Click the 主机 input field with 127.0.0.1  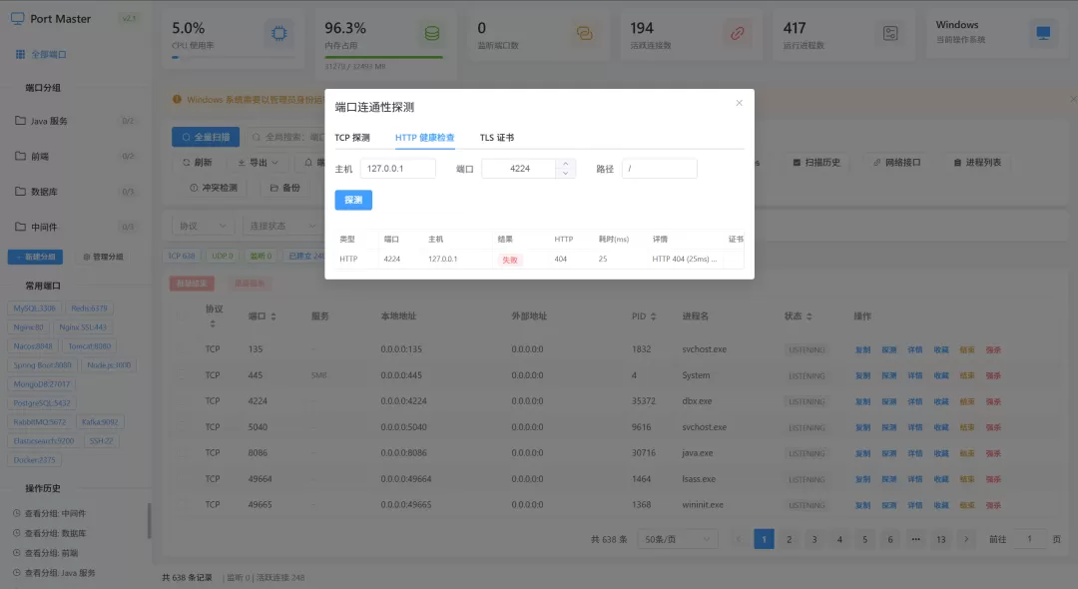(398, 169)
